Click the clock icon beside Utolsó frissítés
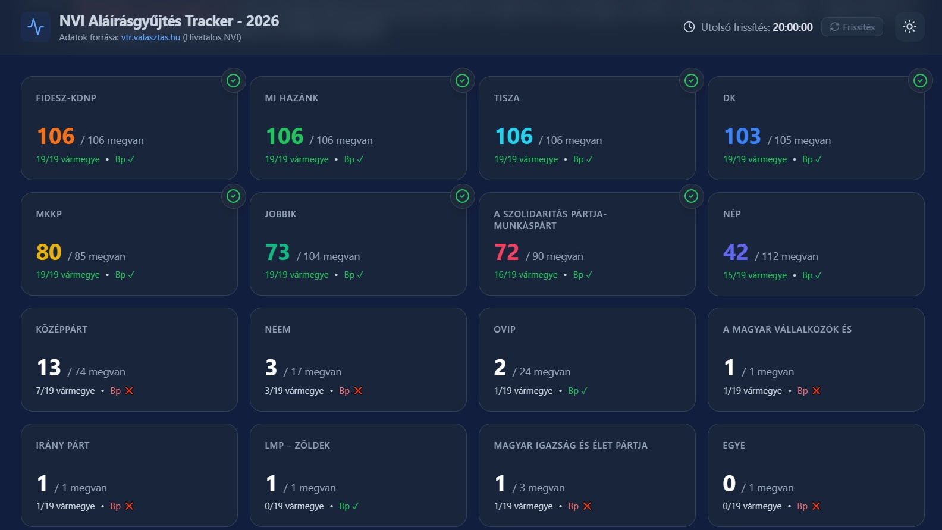This screenshot has width=942, height=530. (x=689, y=27)
